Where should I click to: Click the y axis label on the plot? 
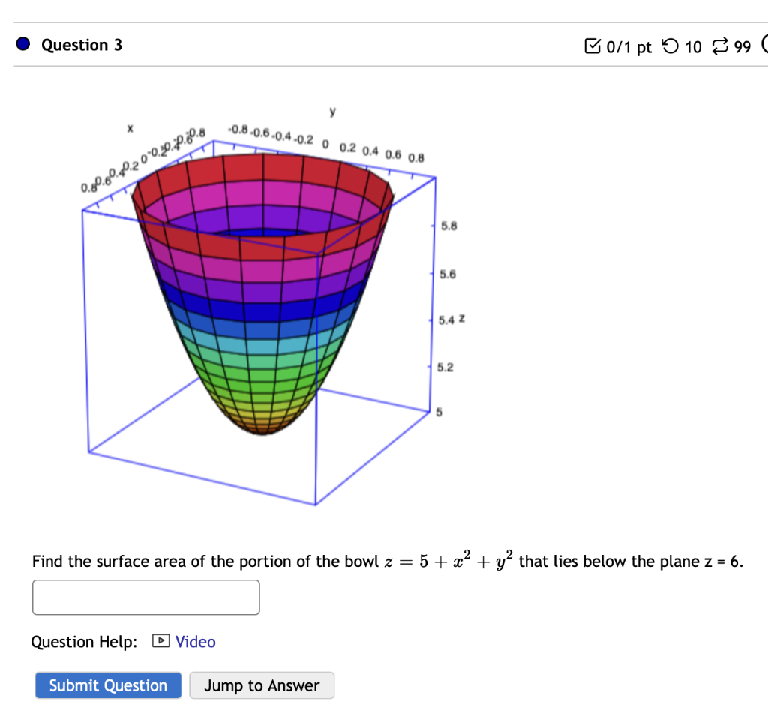pos(332,111)
